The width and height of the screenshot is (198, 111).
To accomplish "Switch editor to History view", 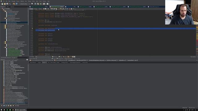I will tap(40, 9).
